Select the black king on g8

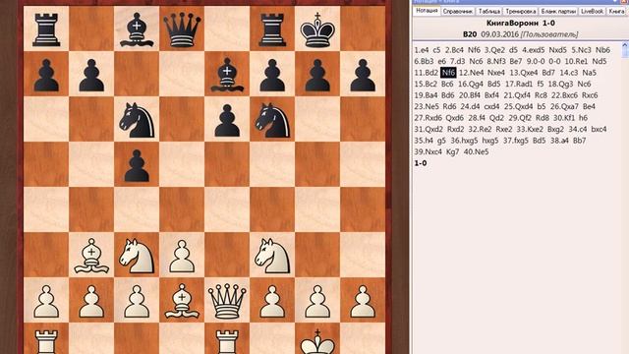(317, 30)
